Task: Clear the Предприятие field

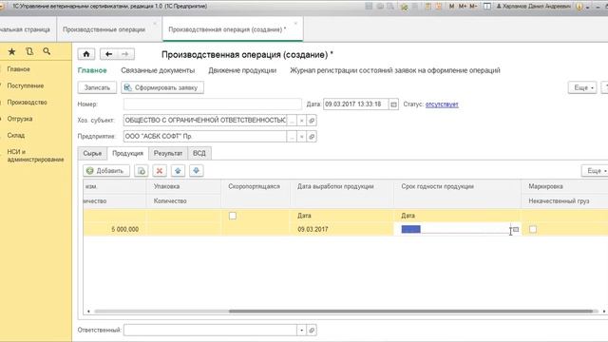Action: [x=302, y=137]
